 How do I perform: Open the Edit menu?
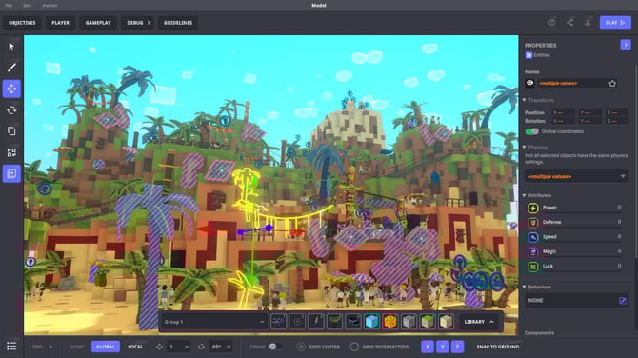click(x=27, y=6)
